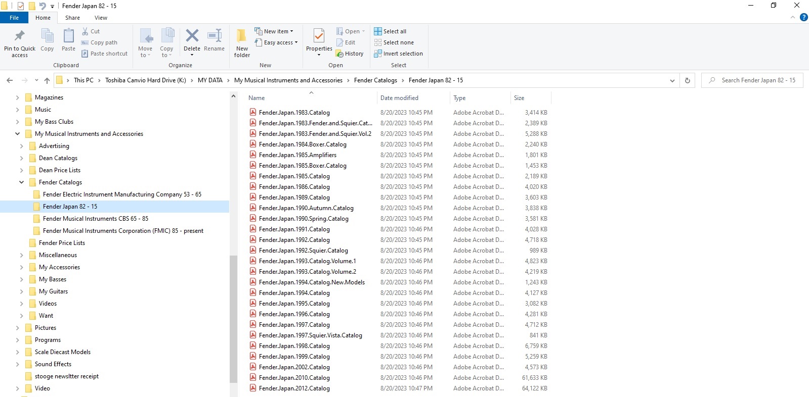809x397 pixels.
Task: Select the My Basses folder in tree
Action: pyautogui.click(x=53, y=279)
